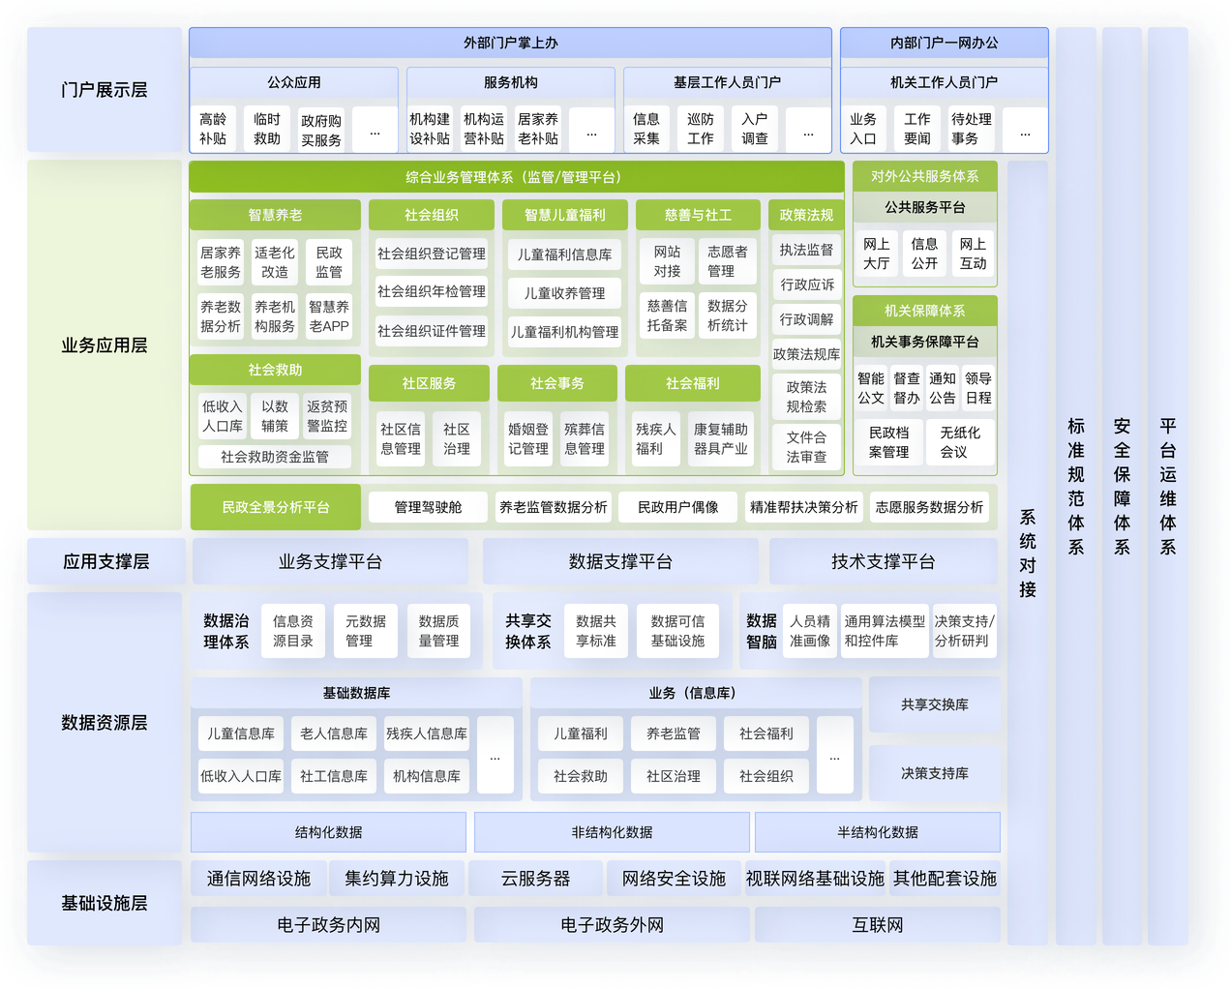Open the 管理驾驶舱 module
This screenshot has width=1231, height=988.
(428, 507)
